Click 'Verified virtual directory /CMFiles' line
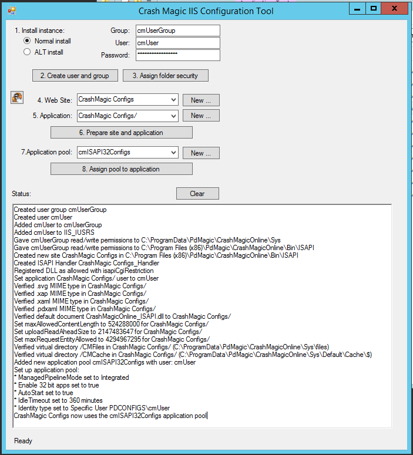The width and height of the screenshot is (413, 455). (172, 347)
